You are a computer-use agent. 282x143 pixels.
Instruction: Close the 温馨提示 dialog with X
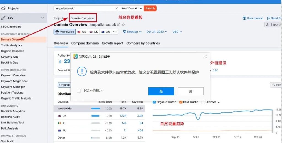tap(205, 57)
